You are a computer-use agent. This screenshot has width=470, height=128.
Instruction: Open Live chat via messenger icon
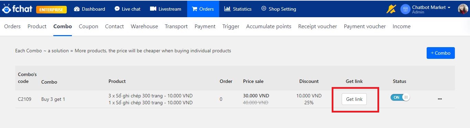pyautogui.click(x=117, y=9)
